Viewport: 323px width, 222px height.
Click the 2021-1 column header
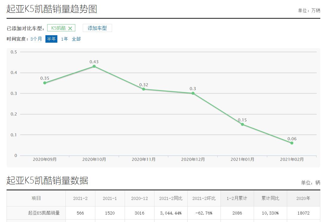click(x=110, y=198)
